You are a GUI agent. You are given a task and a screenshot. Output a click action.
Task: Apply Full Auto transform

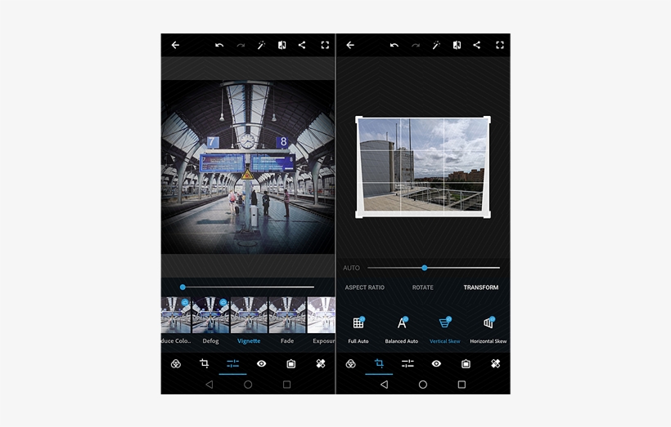click(x=358, y=330)
